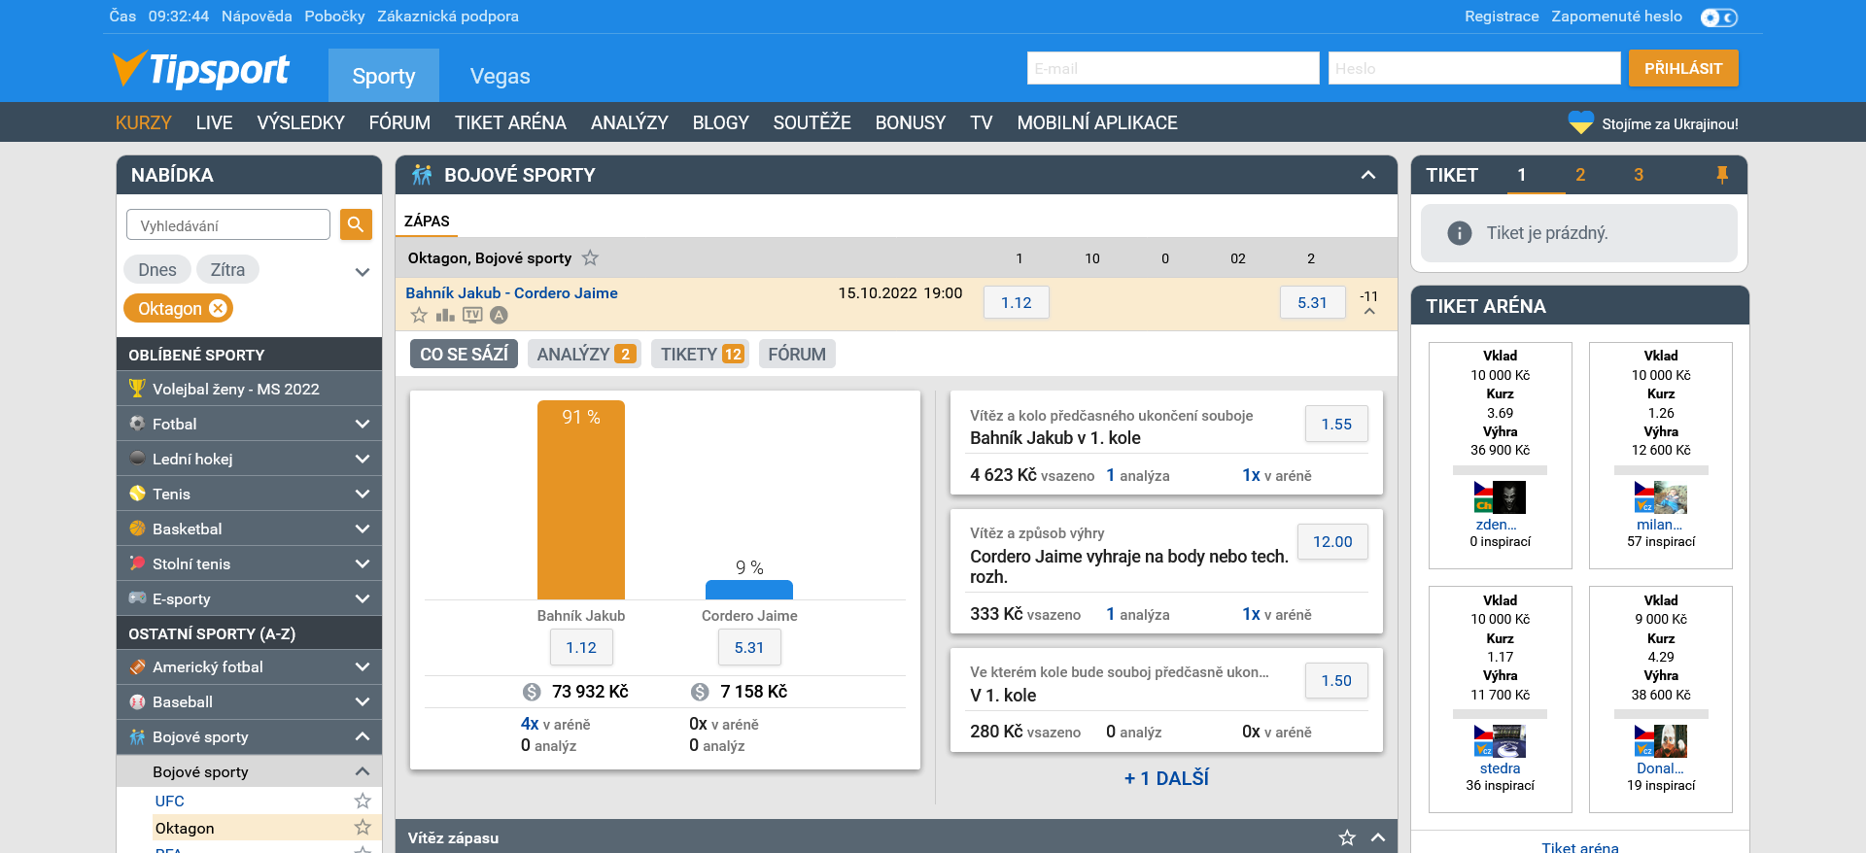The image size is (1866, 853).
Task: Toggle the Dnes day filter
Action: [x=157, y=269]
